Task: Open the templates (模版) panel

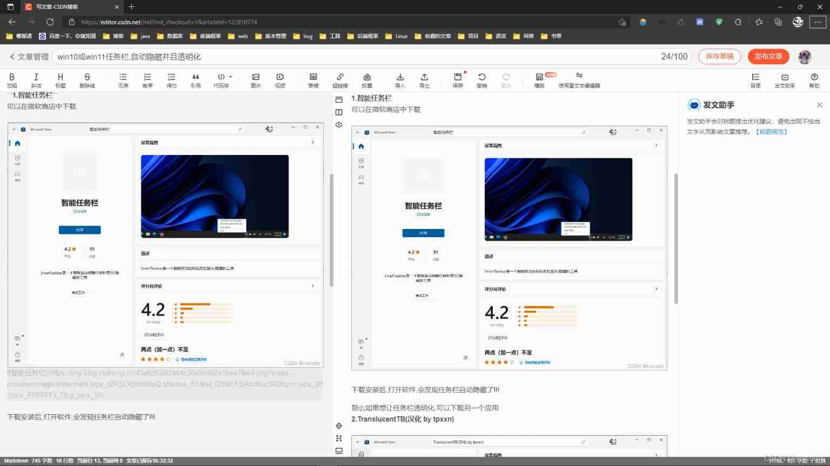Action: [x=539, y=80]
